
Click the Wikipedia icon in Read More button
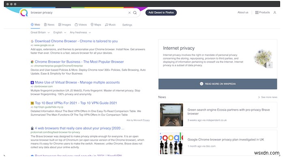(x=201, y=84)
